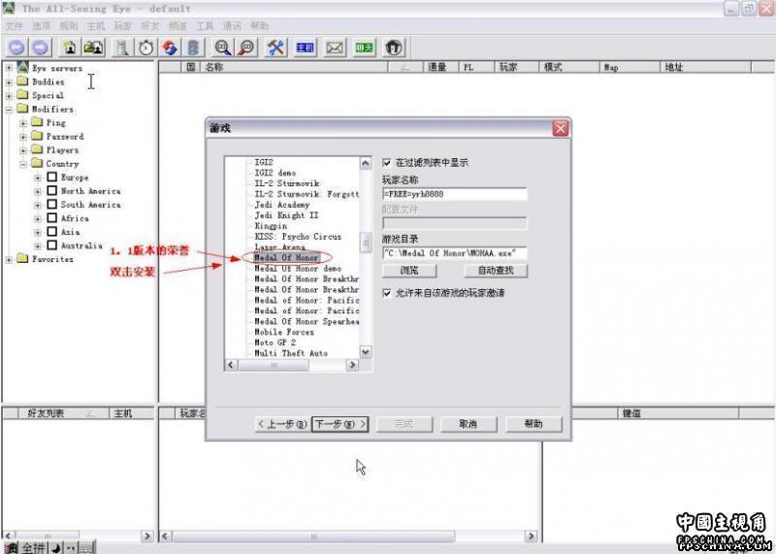
Task: Select Jedi Academy in game list
Action: point(282,205)
